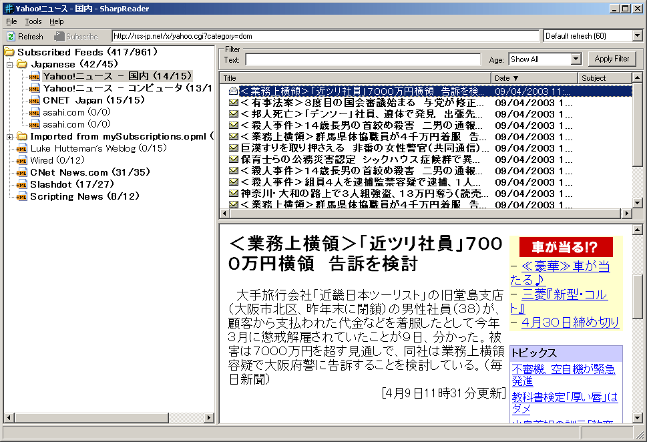Select the Subscribed Feeds folder icon
This screenshot has width=647, height=442.
click(9, 52)
